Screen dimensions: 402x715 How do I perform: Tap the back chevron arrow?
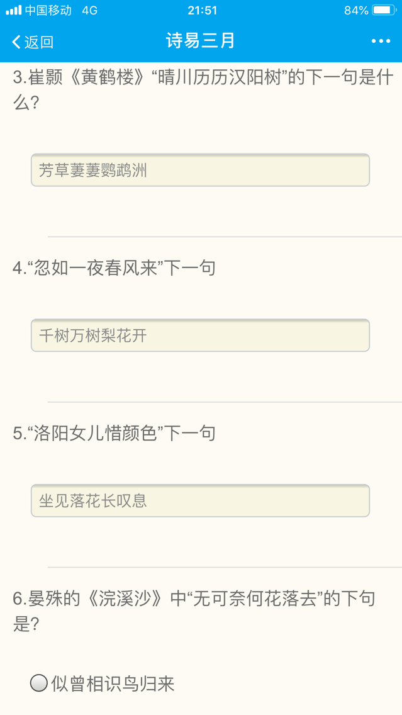(16, 42)
